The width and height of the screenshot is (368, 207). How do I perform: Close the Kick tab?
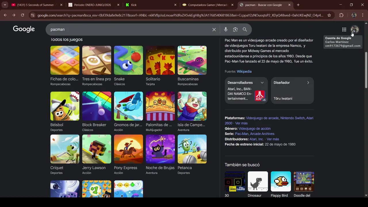(175, 5)
